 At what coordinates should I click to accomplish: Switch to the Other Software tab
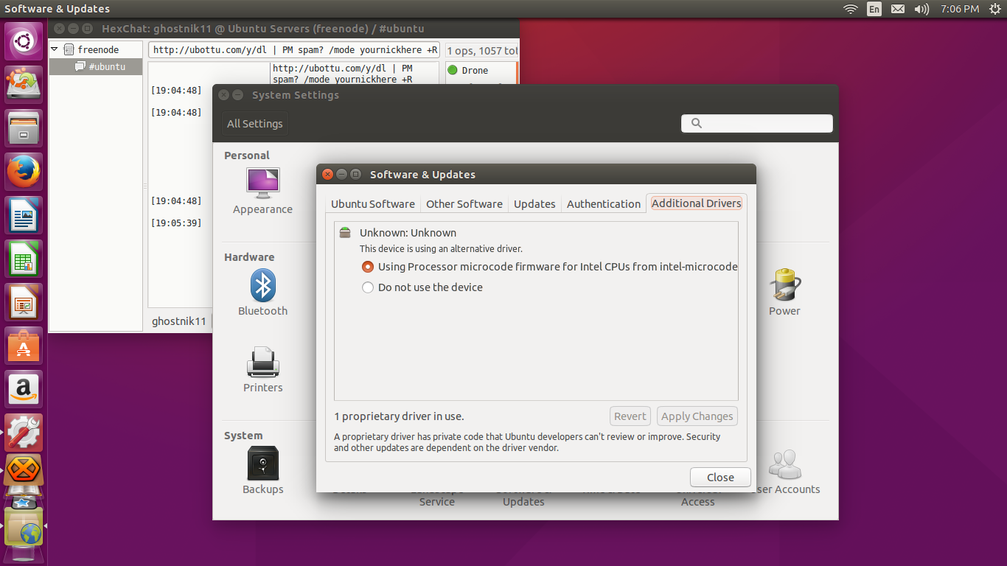(x=464, y=204)
